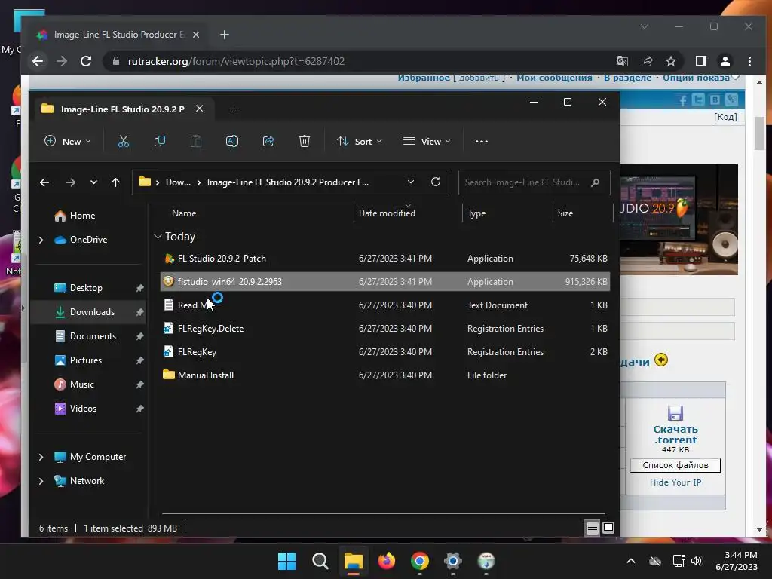Image resolution: width=772 pixels, height=579 pixels.
Task: Click the Скачать .torrent download link
Action: click(x=675, y=434)
